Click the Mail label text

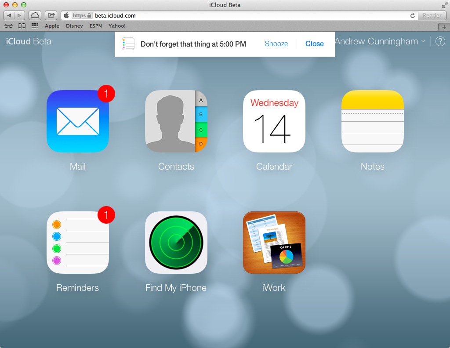(78, 167)
